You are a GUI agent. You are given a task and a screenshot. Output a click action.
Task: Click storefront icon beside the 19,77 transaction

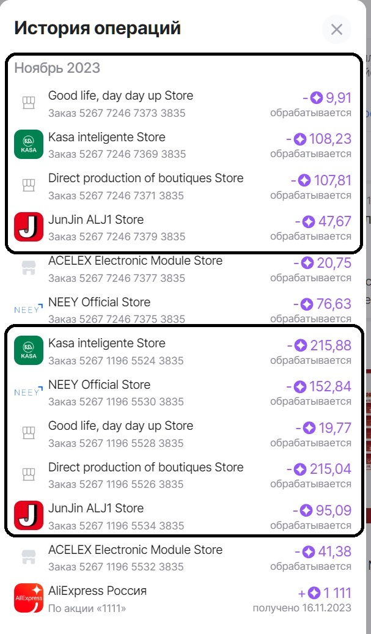(x=26, y=433)
